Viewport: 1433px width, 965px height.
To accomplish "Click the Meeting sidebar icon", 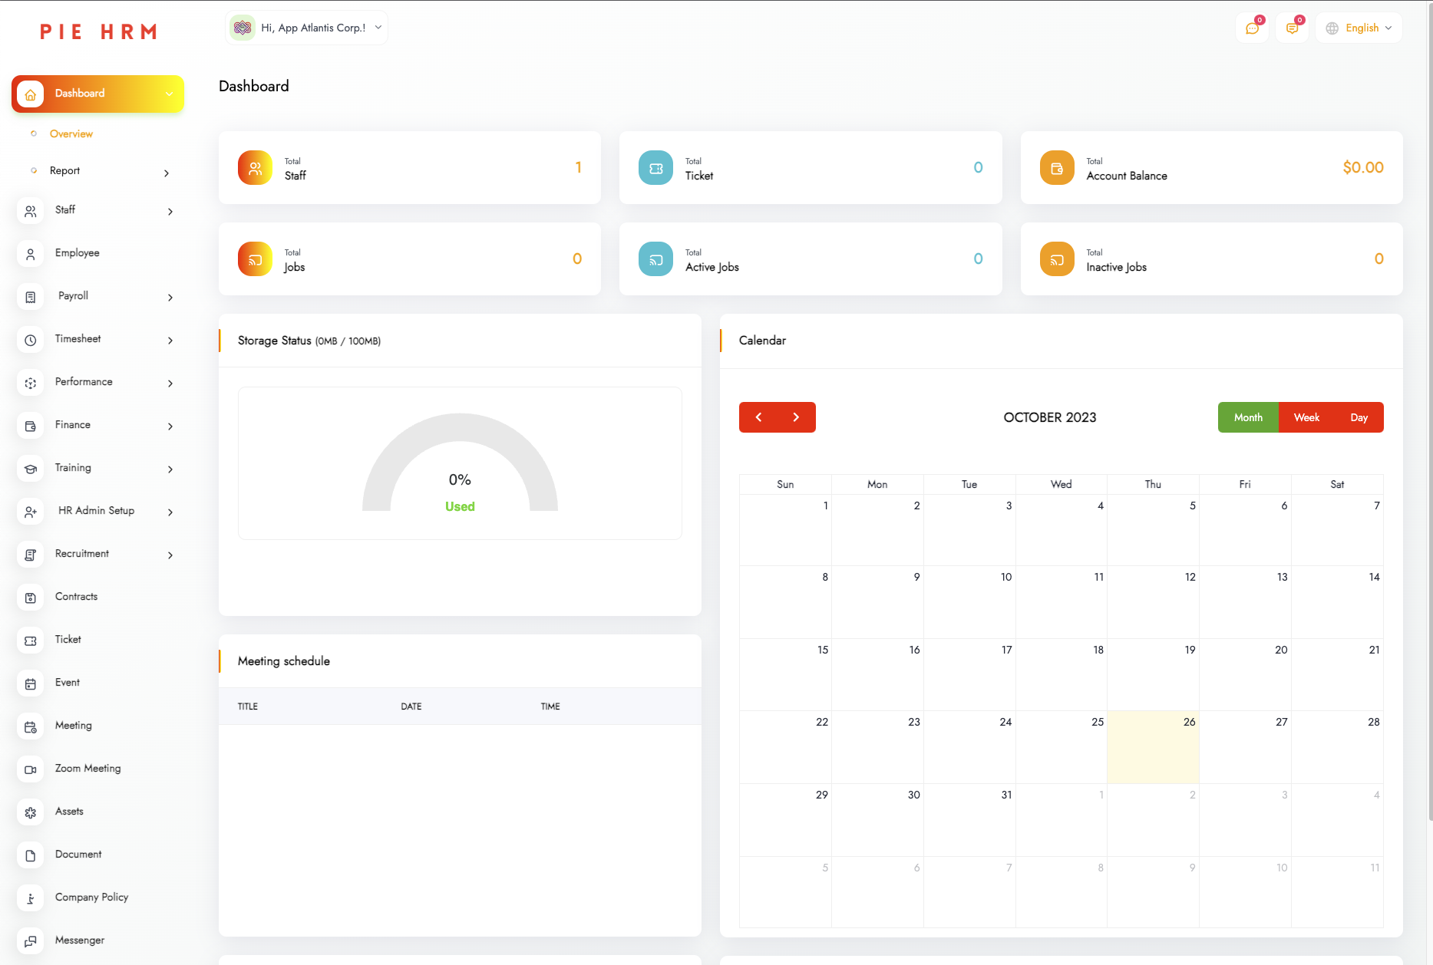I will 30,726.
